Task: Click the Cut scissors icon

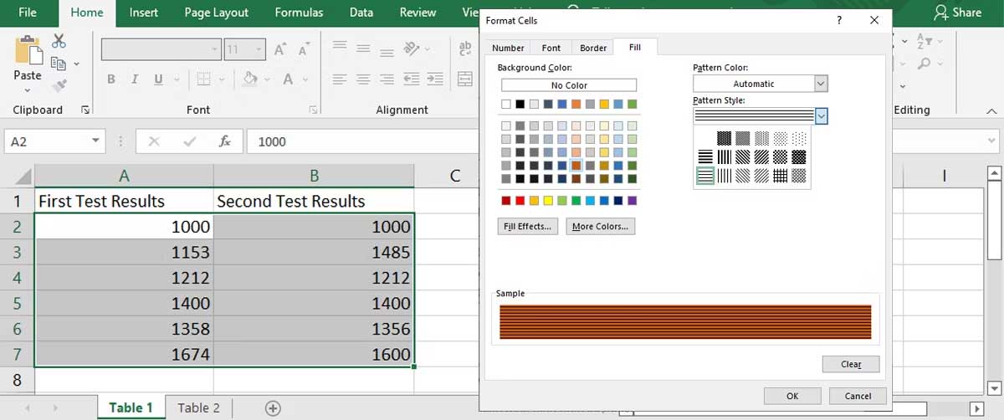Action: point(59,41)
